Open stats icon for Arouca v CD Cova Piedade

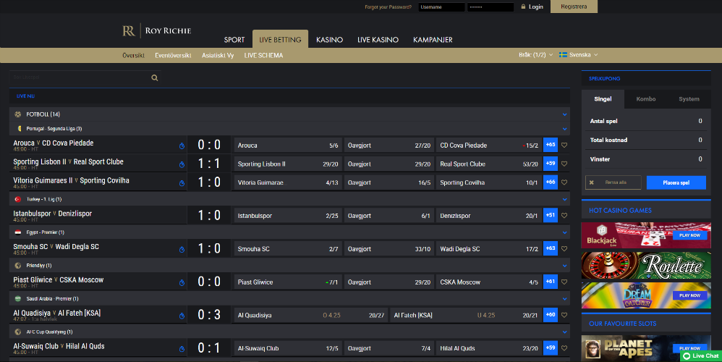pyautogui.click(x=182, y=146)
